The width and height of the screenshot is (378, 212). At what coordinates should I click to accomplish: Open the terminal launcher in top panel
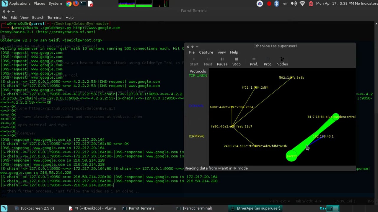click(83, 4)
